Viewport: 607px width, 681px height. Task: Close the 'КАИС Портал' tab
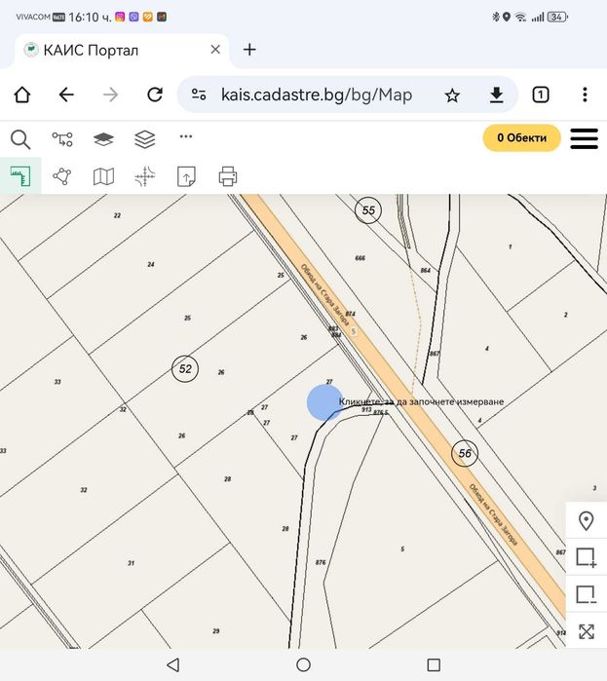click(x=215, y=50)
